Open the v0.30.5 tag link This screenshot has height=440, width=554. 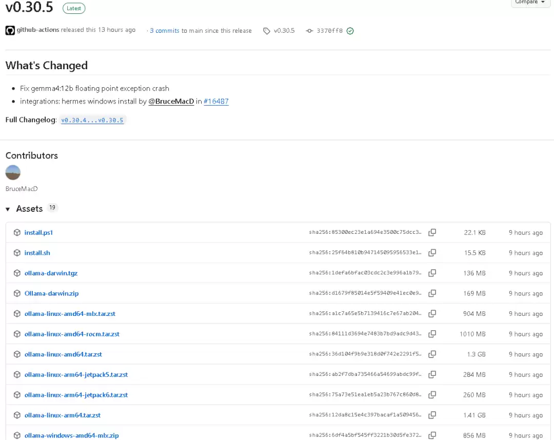(x=284, y=31)
